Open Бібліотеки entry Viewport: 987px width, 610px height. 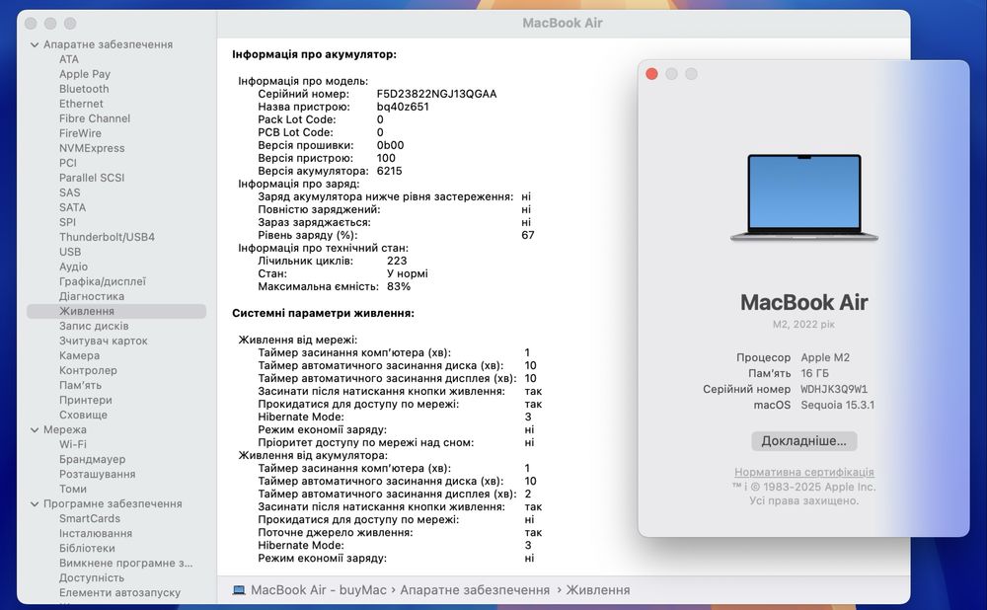pyautogui.click(x=87, y=548)
